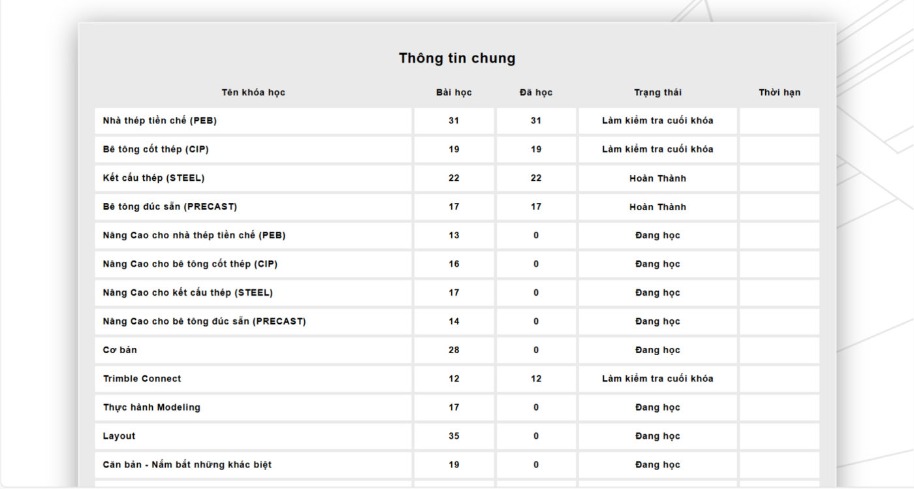The height and width of the screenshot is (489, 914).
Task: Open the Nhà thép tiền chế (PEB) course
Action: tap(160, 121)
